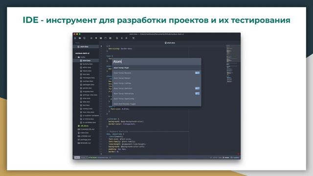Open tooltips.less in the tree view
Screen dimensions: 313x176
pos(86,109)
